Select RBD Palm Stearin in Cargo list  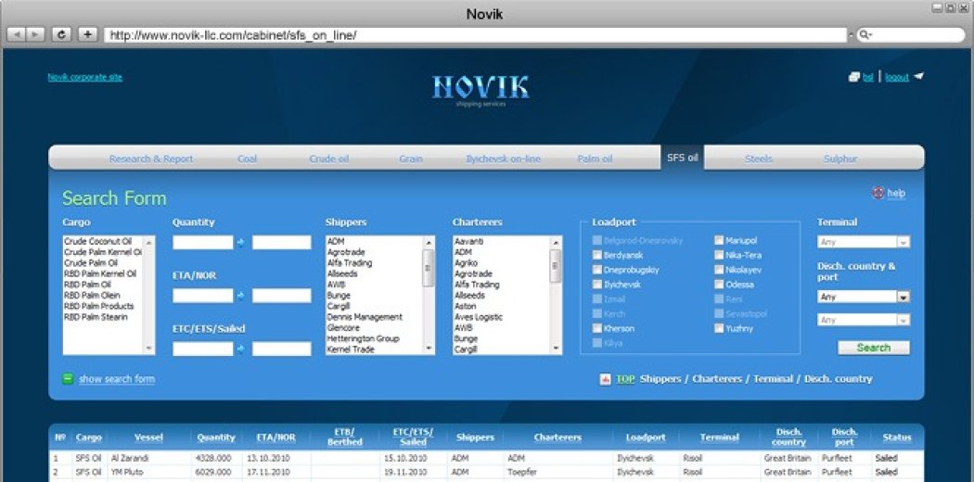(96, 317)
